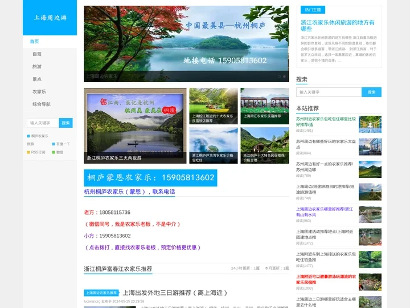Click the blue square beside 桐庐农家乐
This screenshot has width=410, height=308.
(28, 136)
